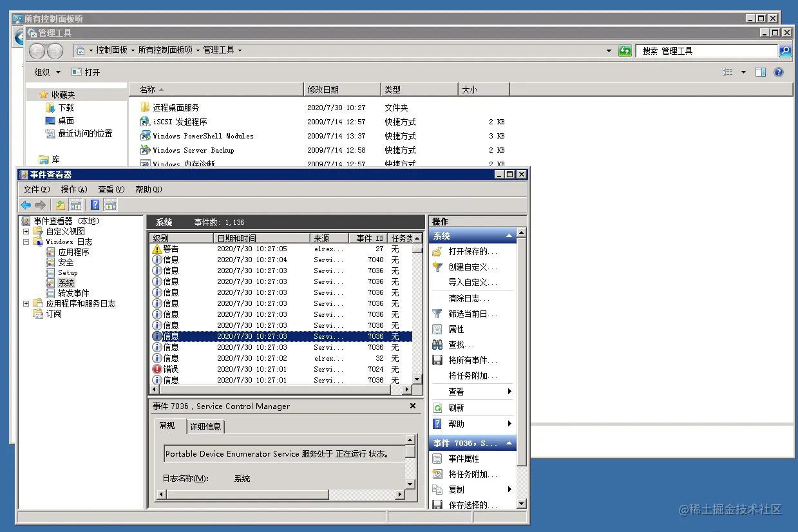Click the 搜索 管理工具 search field
The image size is (798, 532).
(x=707, y=51)
